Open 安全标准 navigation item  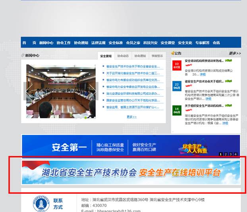(x=116, y=43)
